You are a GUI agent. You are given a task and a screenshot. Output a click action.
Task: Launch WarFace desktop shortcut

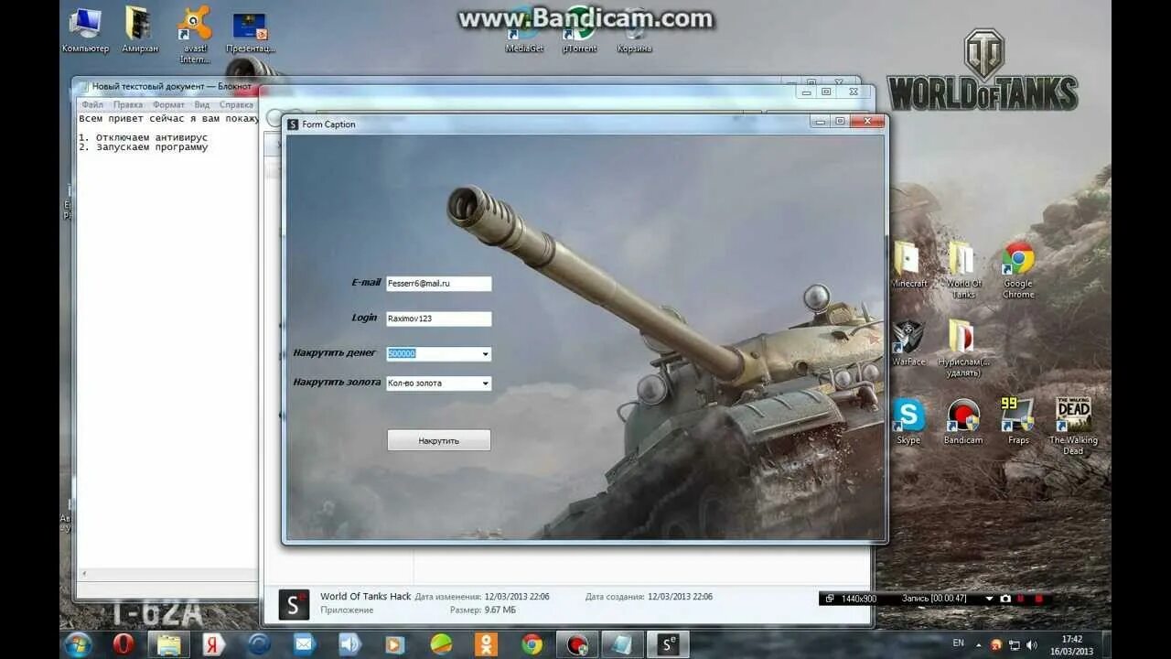tap(908, 342)
